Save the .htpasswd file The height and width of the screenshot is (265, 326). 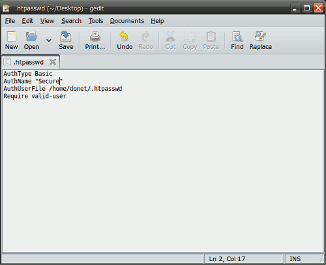(66, 40)
